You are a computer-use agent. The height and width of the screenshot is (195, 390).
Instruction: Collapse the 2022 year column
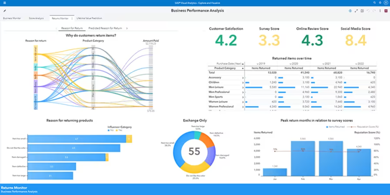tap(356, 64)
